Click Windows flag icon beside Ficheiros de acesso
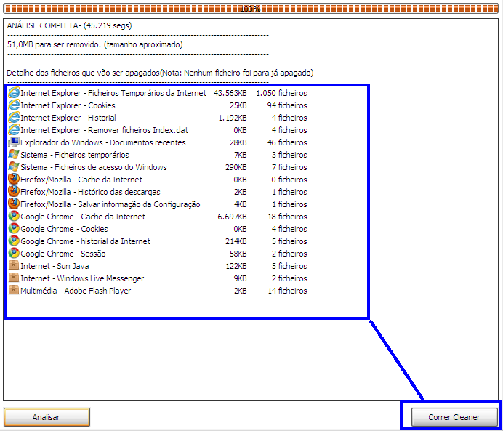 [x=14, y=167]
